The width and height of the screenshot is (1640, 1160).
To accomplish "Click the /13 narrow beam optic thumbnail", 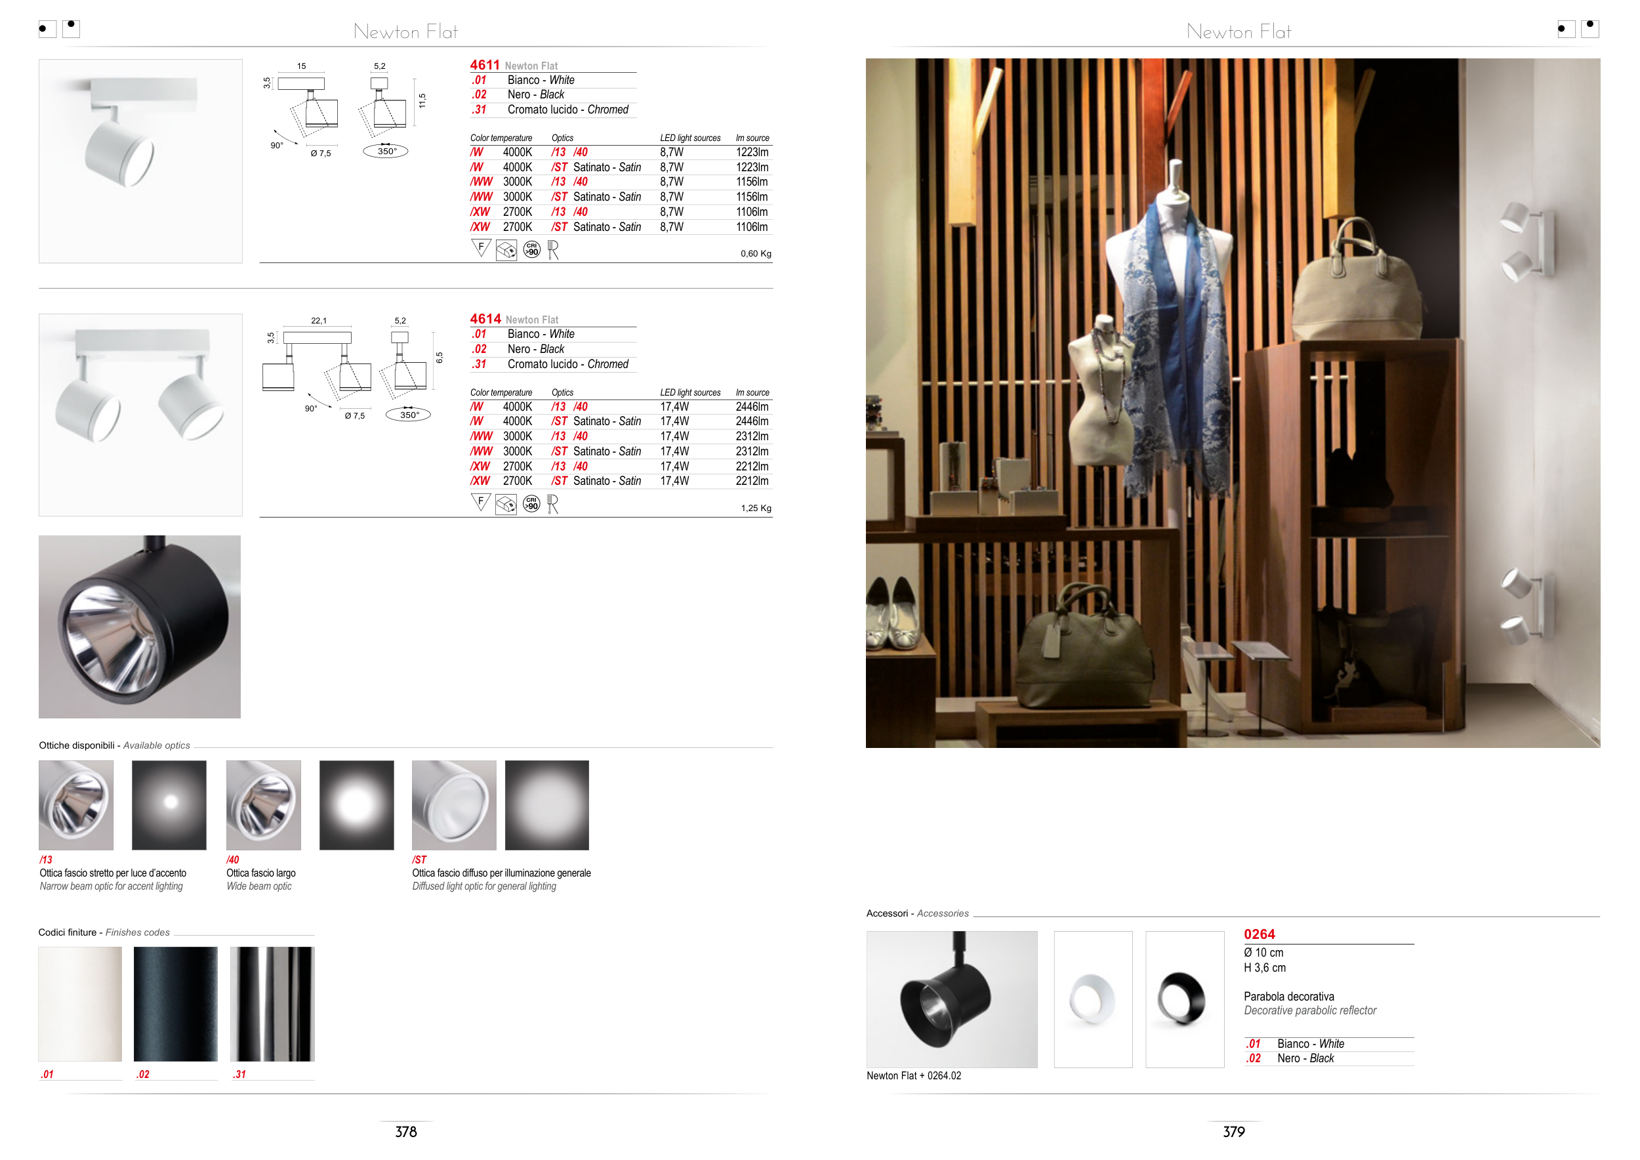I will pyautogui.click(x=77, y=805).
